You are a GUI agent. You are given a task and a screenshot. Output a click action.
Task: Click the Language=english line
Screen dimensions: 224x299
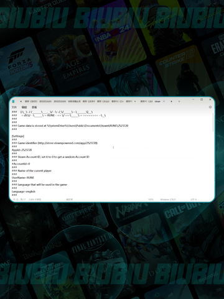coord(24,191)
